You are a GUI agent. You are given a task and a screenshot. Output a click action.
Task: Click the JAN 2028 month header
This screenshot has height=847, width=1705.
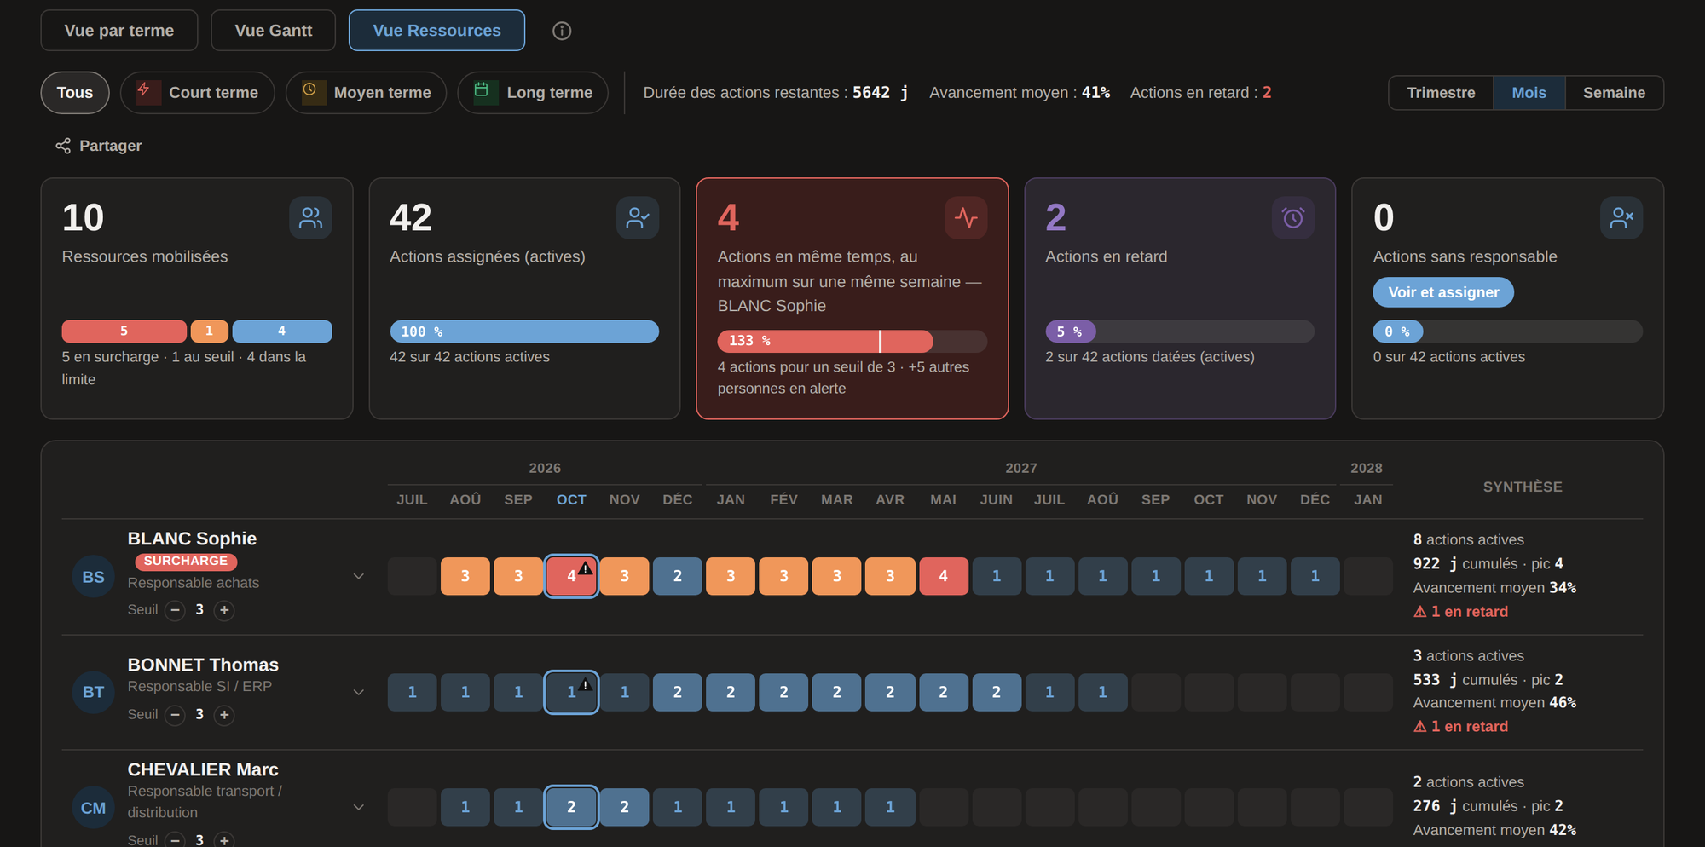[x=1368, y=500]
